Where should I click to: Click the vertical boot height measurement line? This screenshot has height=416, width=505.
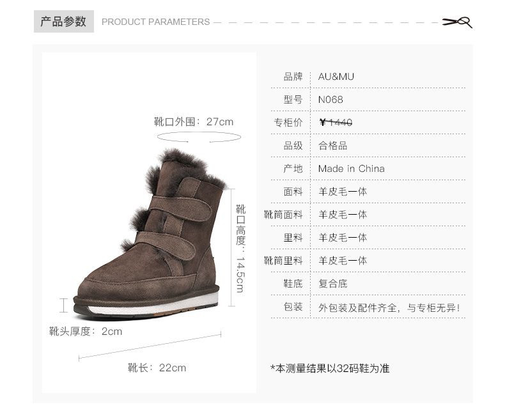click(x=231, y=247)
